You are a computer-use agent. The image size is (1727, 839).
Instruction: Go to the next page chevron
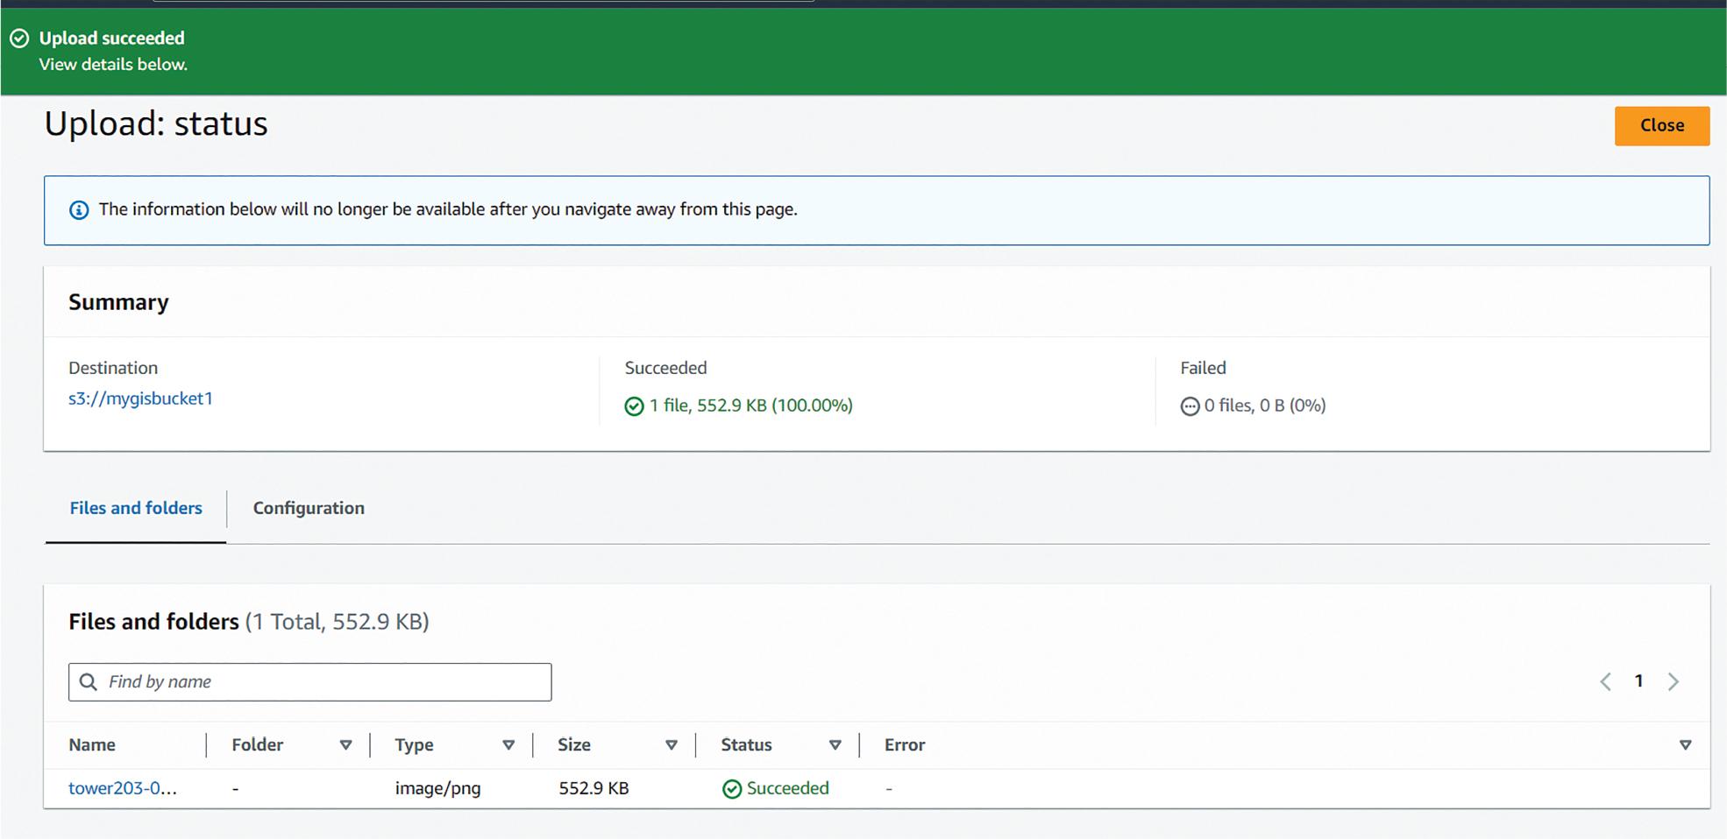click(1673, 682)
